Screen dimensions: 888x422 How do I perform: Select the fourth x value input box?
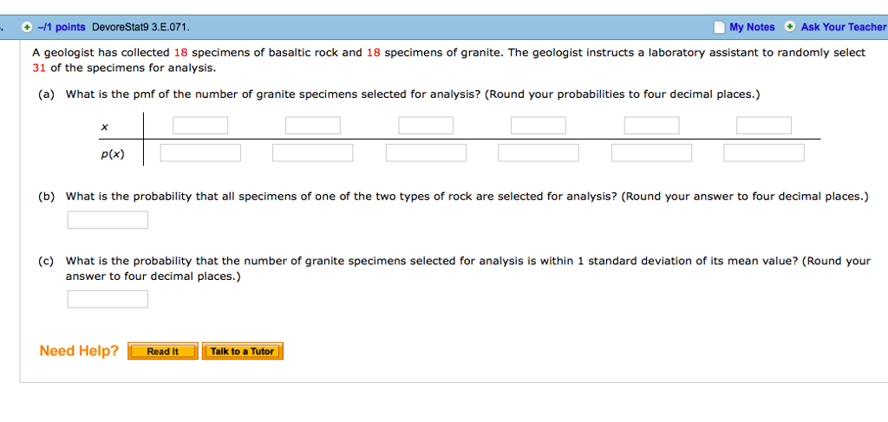click(x=539, y=126)
